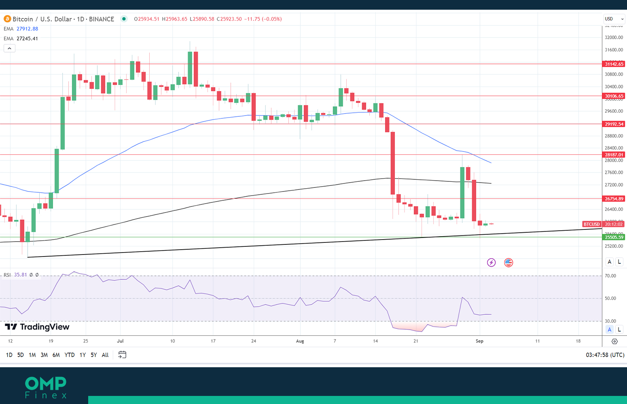Click the 31142.65 red price label
The width and height of the screenshot is (627, 404).
click(x=614, y=64)
